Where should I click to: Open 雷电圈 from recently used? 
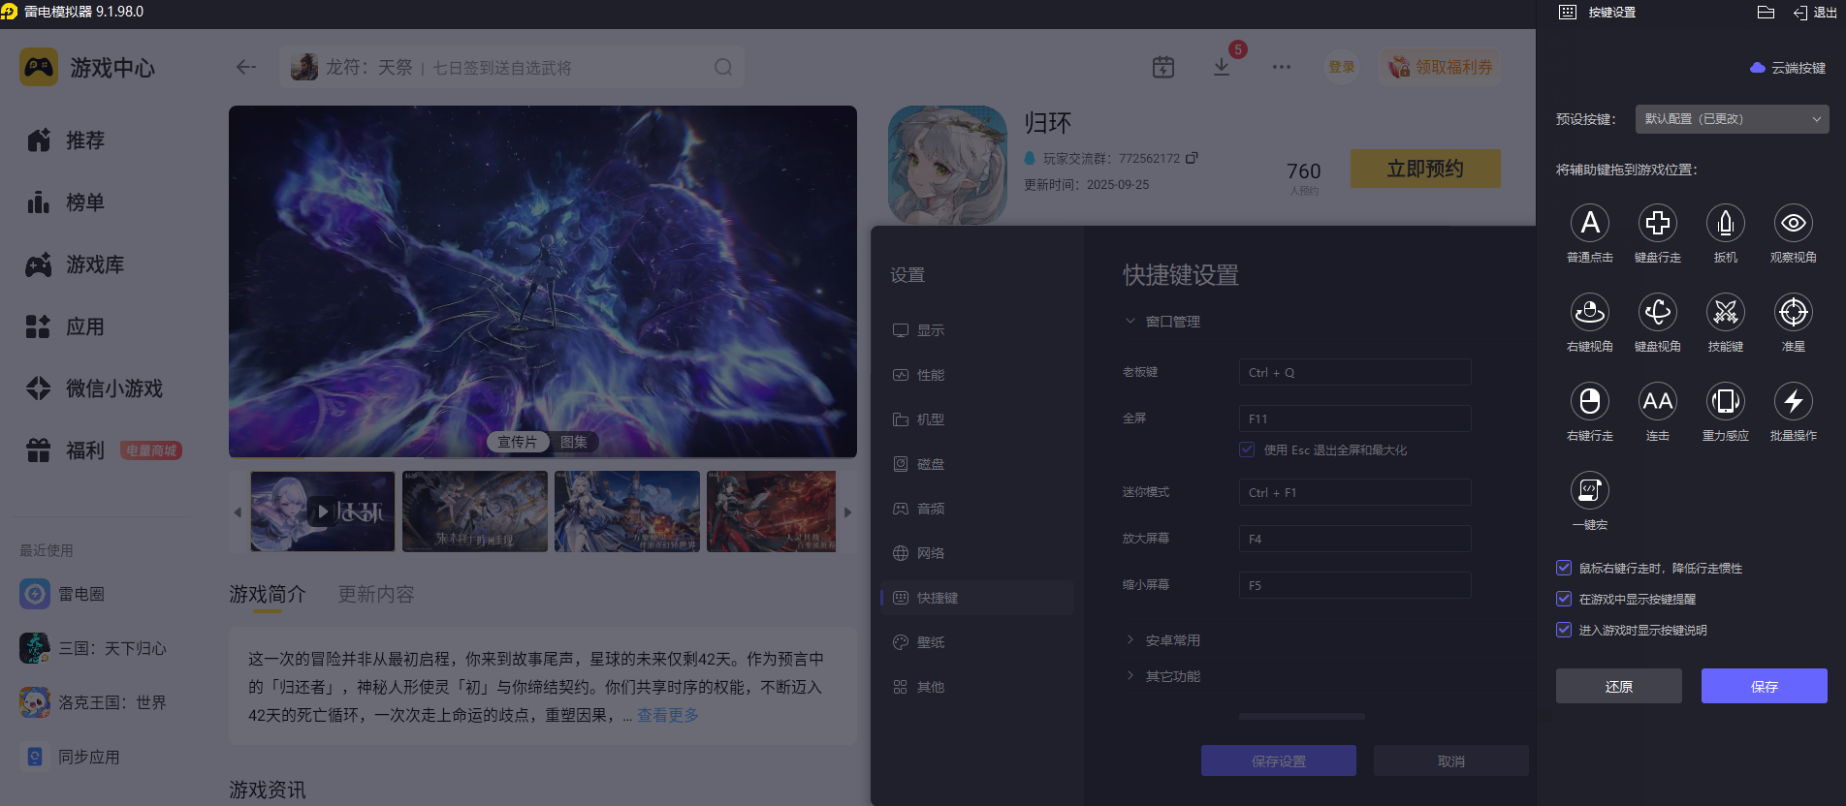coord(62,594)
